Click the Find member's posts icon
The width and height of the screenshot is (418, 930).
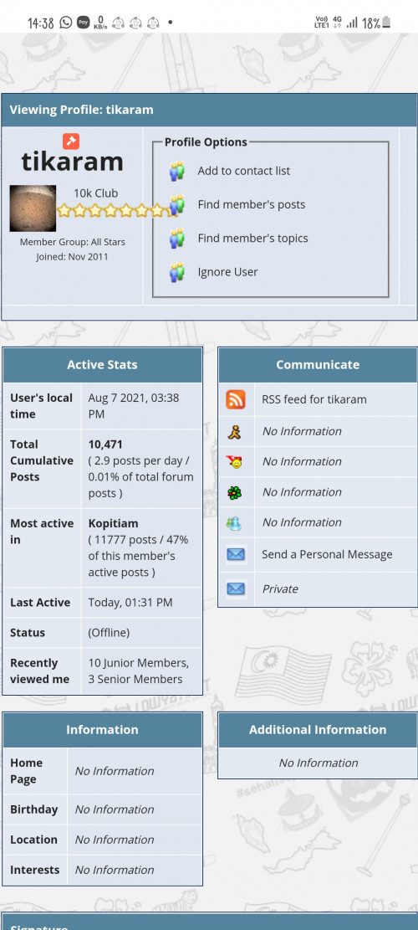point(176,204)
